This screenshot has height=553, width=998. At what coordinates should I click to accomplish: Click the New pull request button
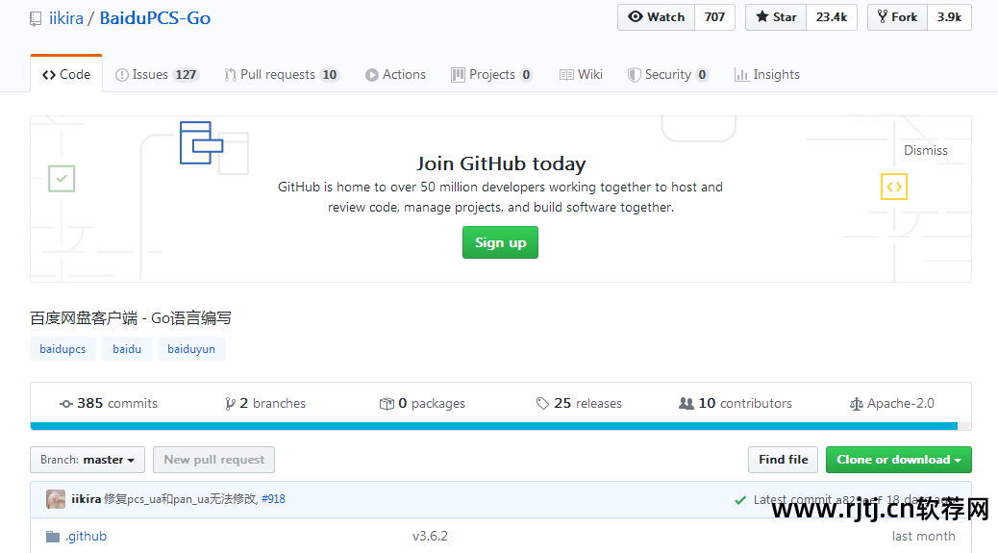click(213, 460)
